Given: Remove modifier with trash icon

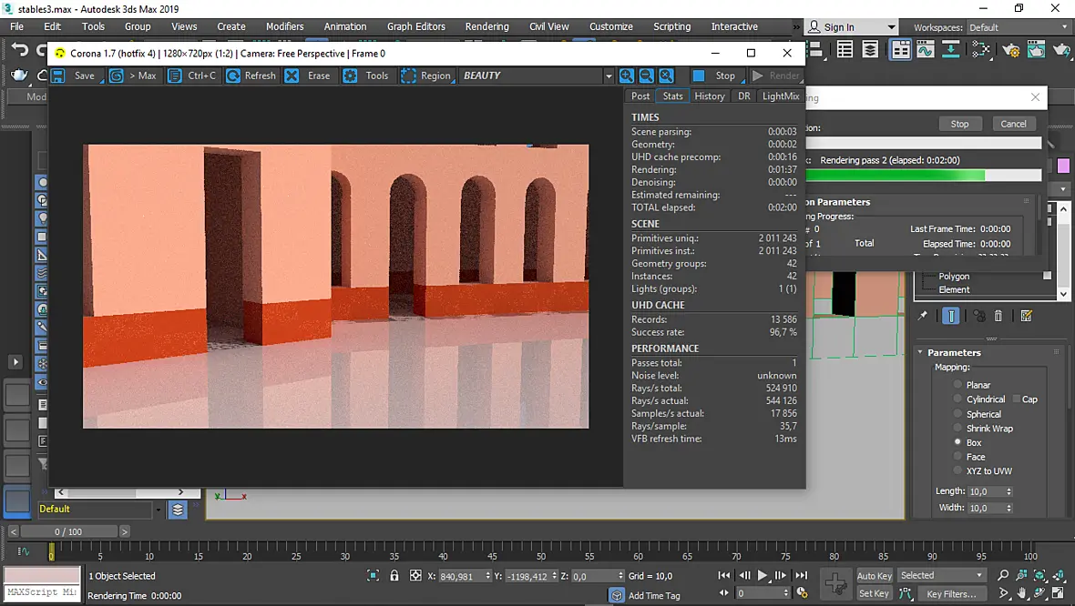Looking at the screenshot, I should (998, 316).
